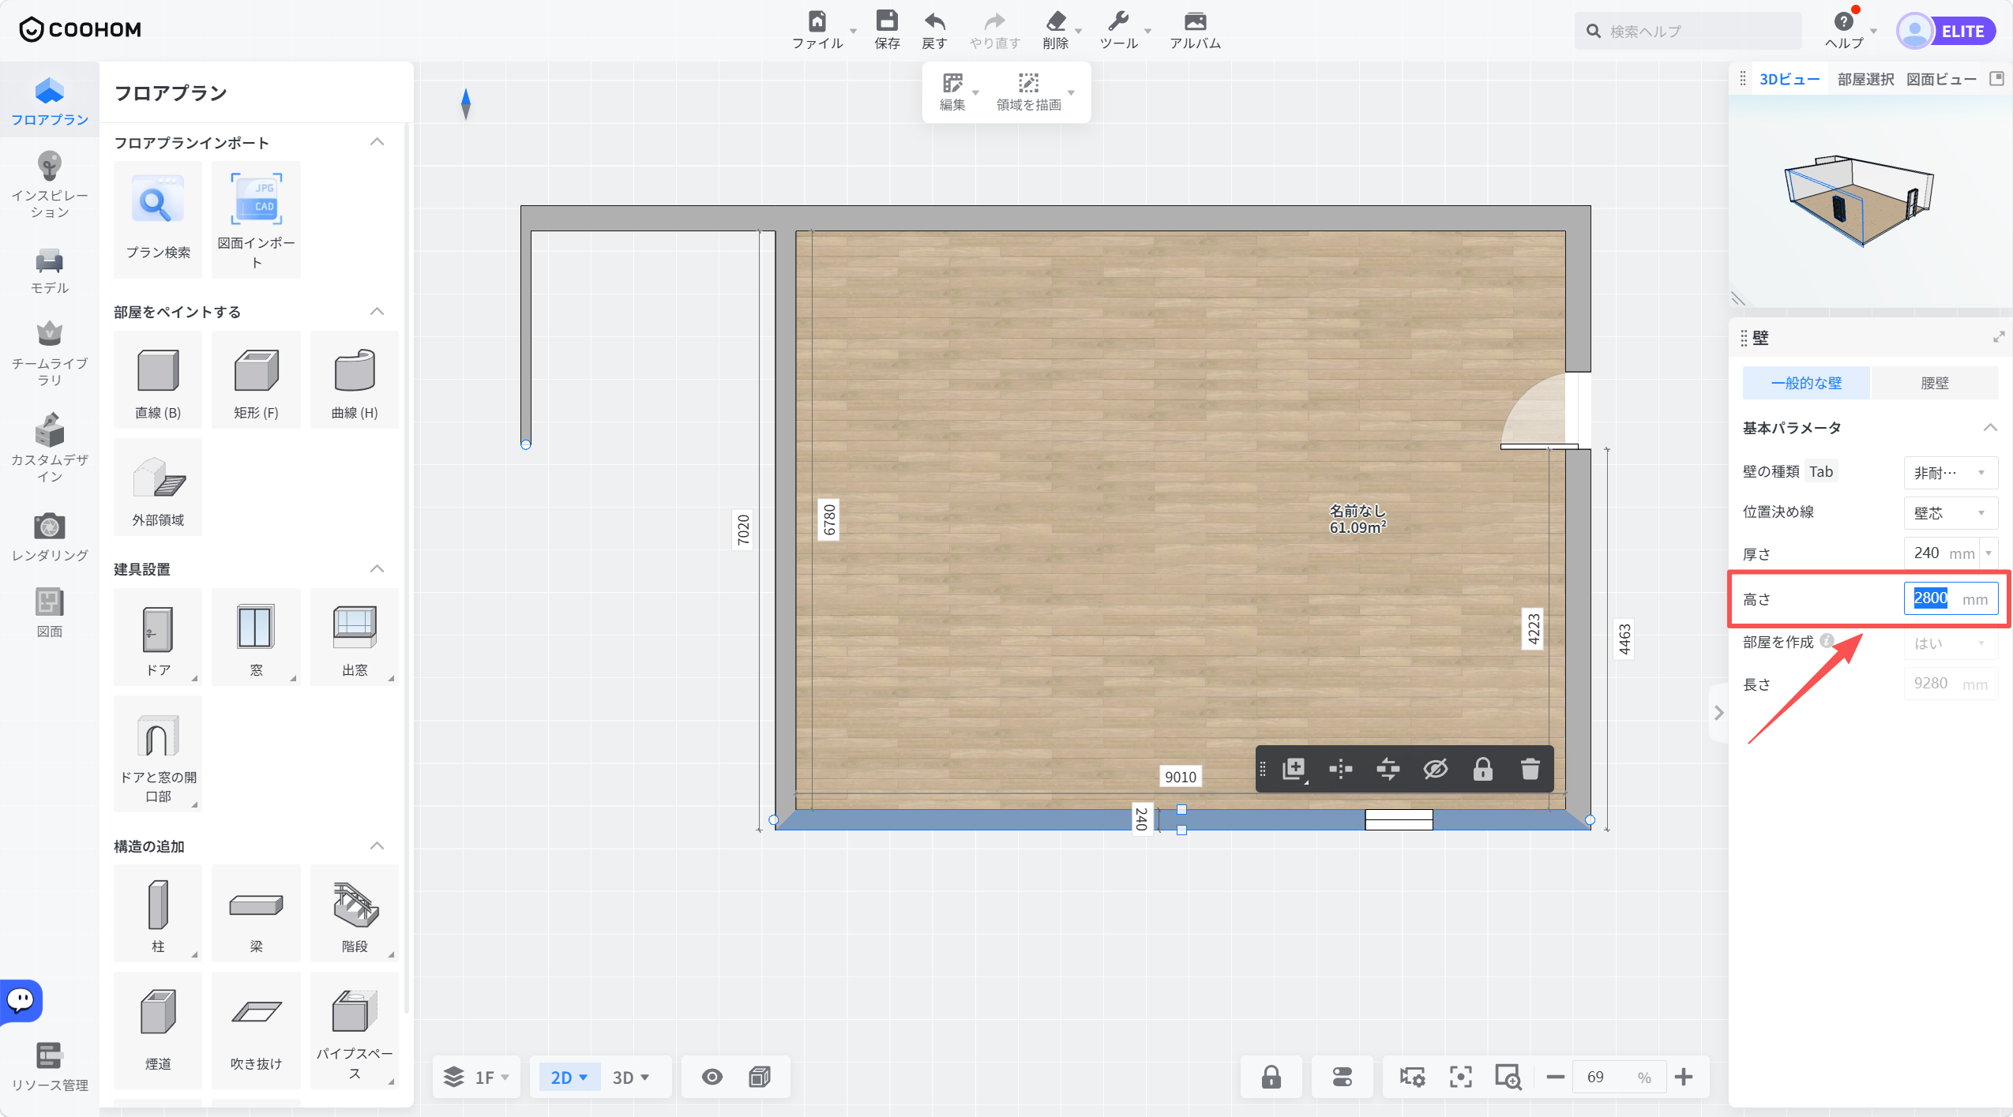The width and height of the screenshot is (2013, 1117).
Task: Click the zoom out minus button
Action: (1555, 1077)
